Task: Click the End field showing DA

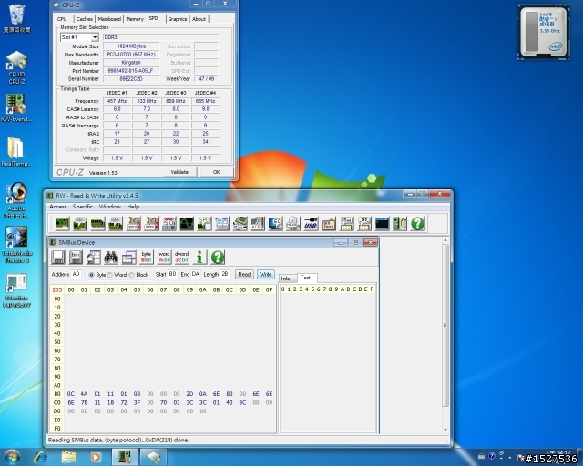Action: 196,274
